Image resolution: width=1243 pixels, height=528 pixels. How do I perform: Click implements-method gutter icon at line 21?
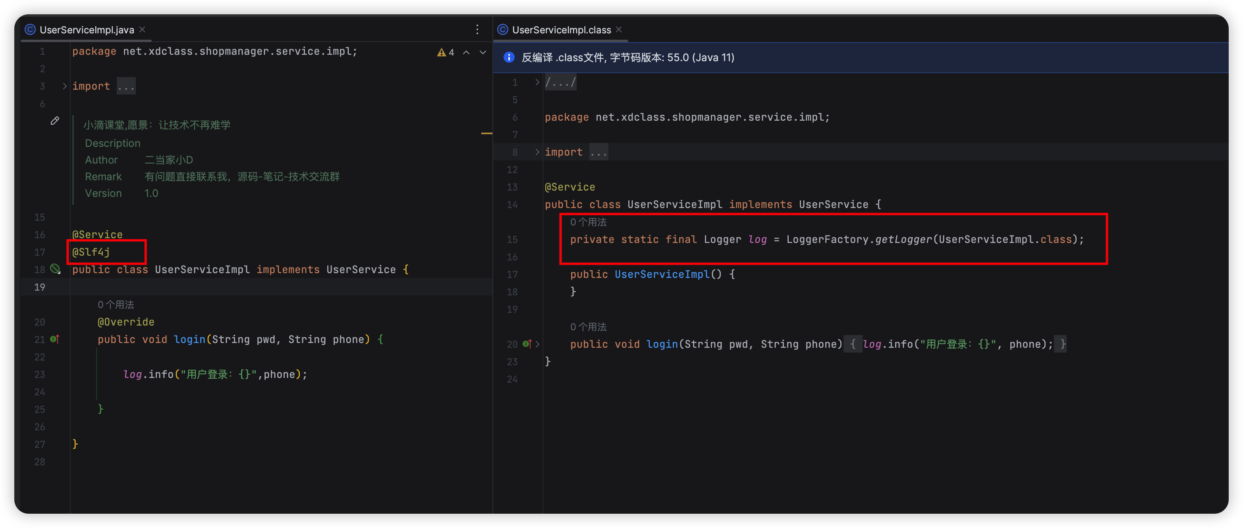click(x=54, y=339)
